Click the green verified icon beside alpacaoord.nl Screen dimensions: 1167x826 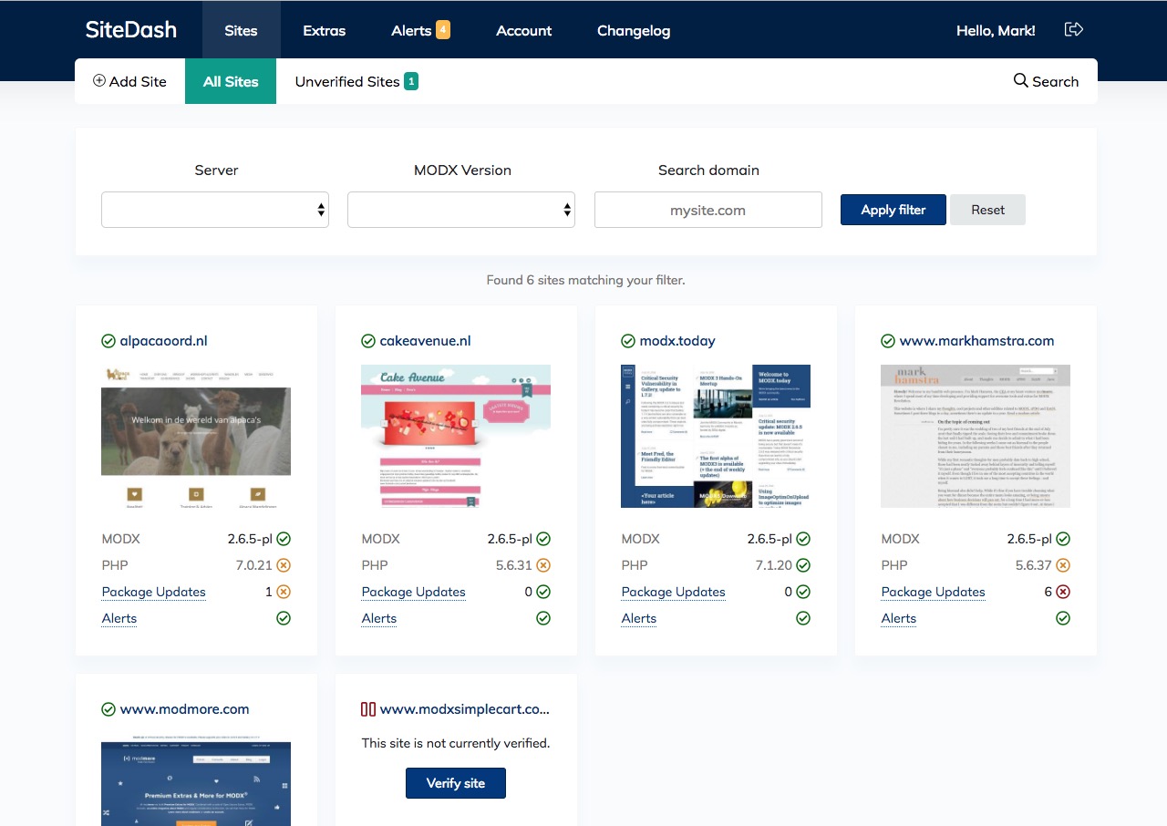pos(108,340)
